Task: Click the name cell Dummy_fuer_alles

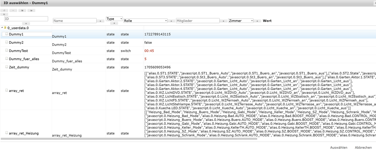Action: tap(67, 61)
